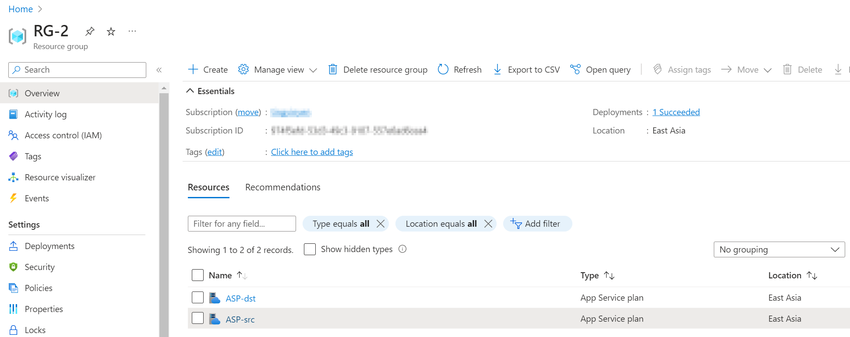Open the Resource visualizer icon in sidebar
This screenshot has height=337, width=850.
(x=14, y=177)
